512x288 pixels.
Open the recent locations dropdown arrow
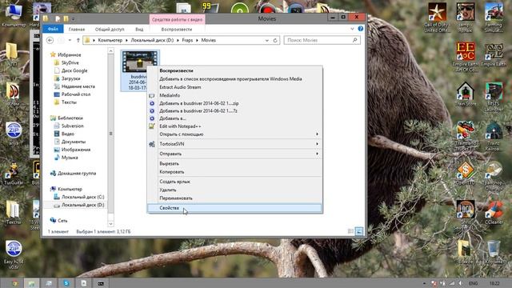point(70,40)
